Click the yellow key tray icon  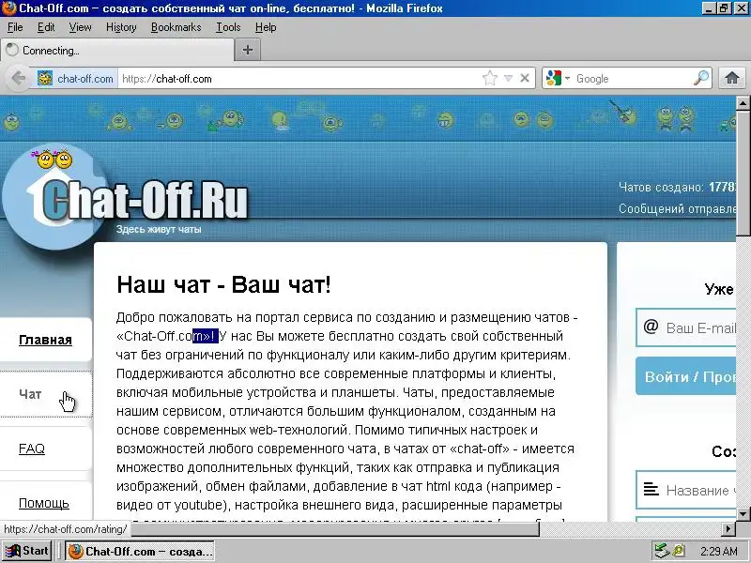coord(678,551)
